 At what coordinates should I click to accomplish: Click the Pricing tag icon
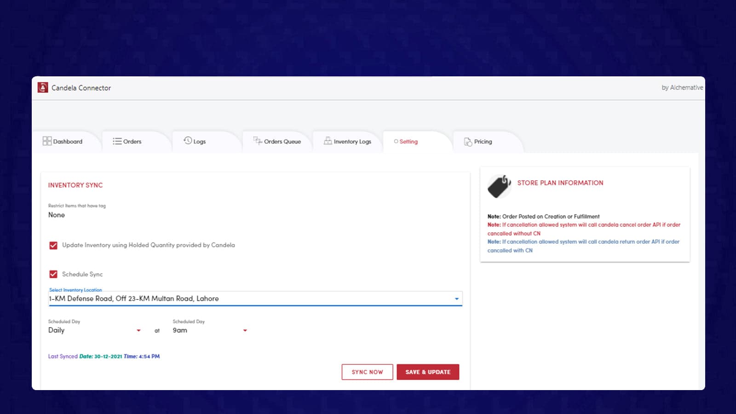pos(468,142)
